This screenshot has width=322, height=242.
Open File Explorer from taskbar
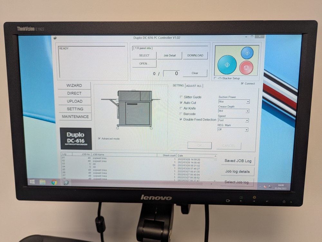(43, 182)
